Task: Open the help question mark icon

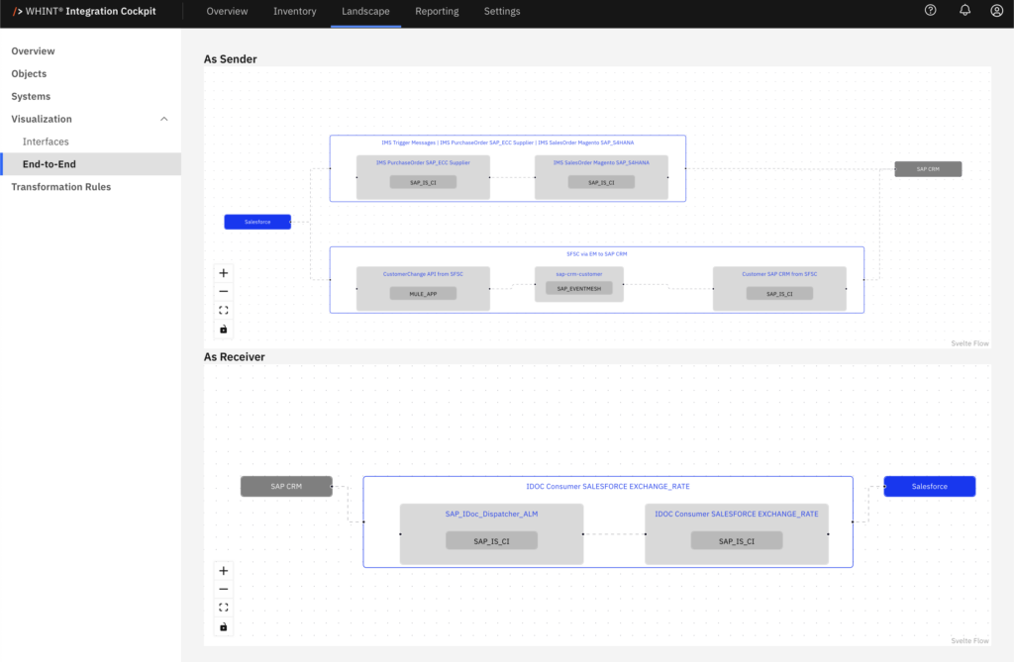Action: [x=930, y=11]
